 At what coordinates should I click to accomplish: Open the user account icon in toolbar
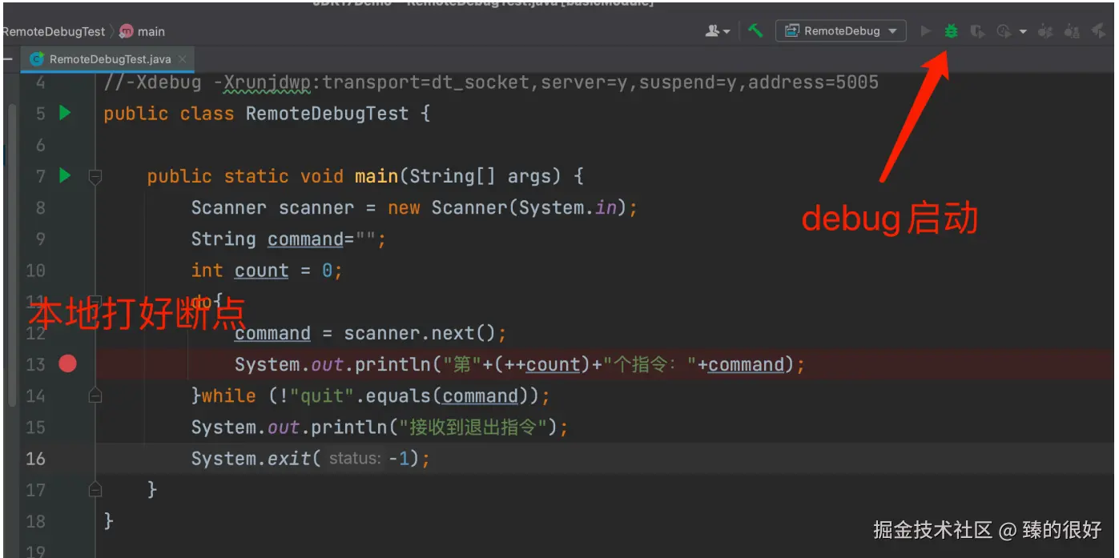tap(713, 31)
